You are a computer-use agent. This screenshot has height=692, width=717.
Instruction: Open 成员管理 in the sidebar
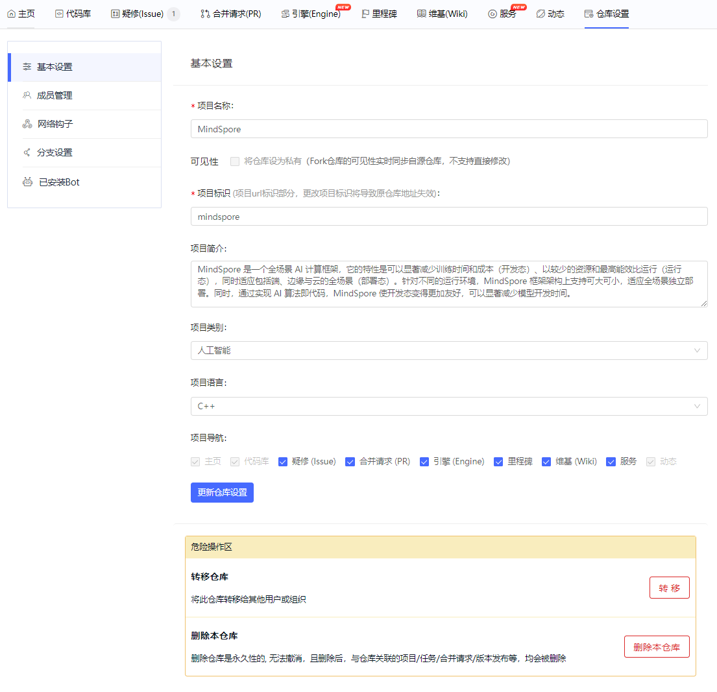[84, 95]
